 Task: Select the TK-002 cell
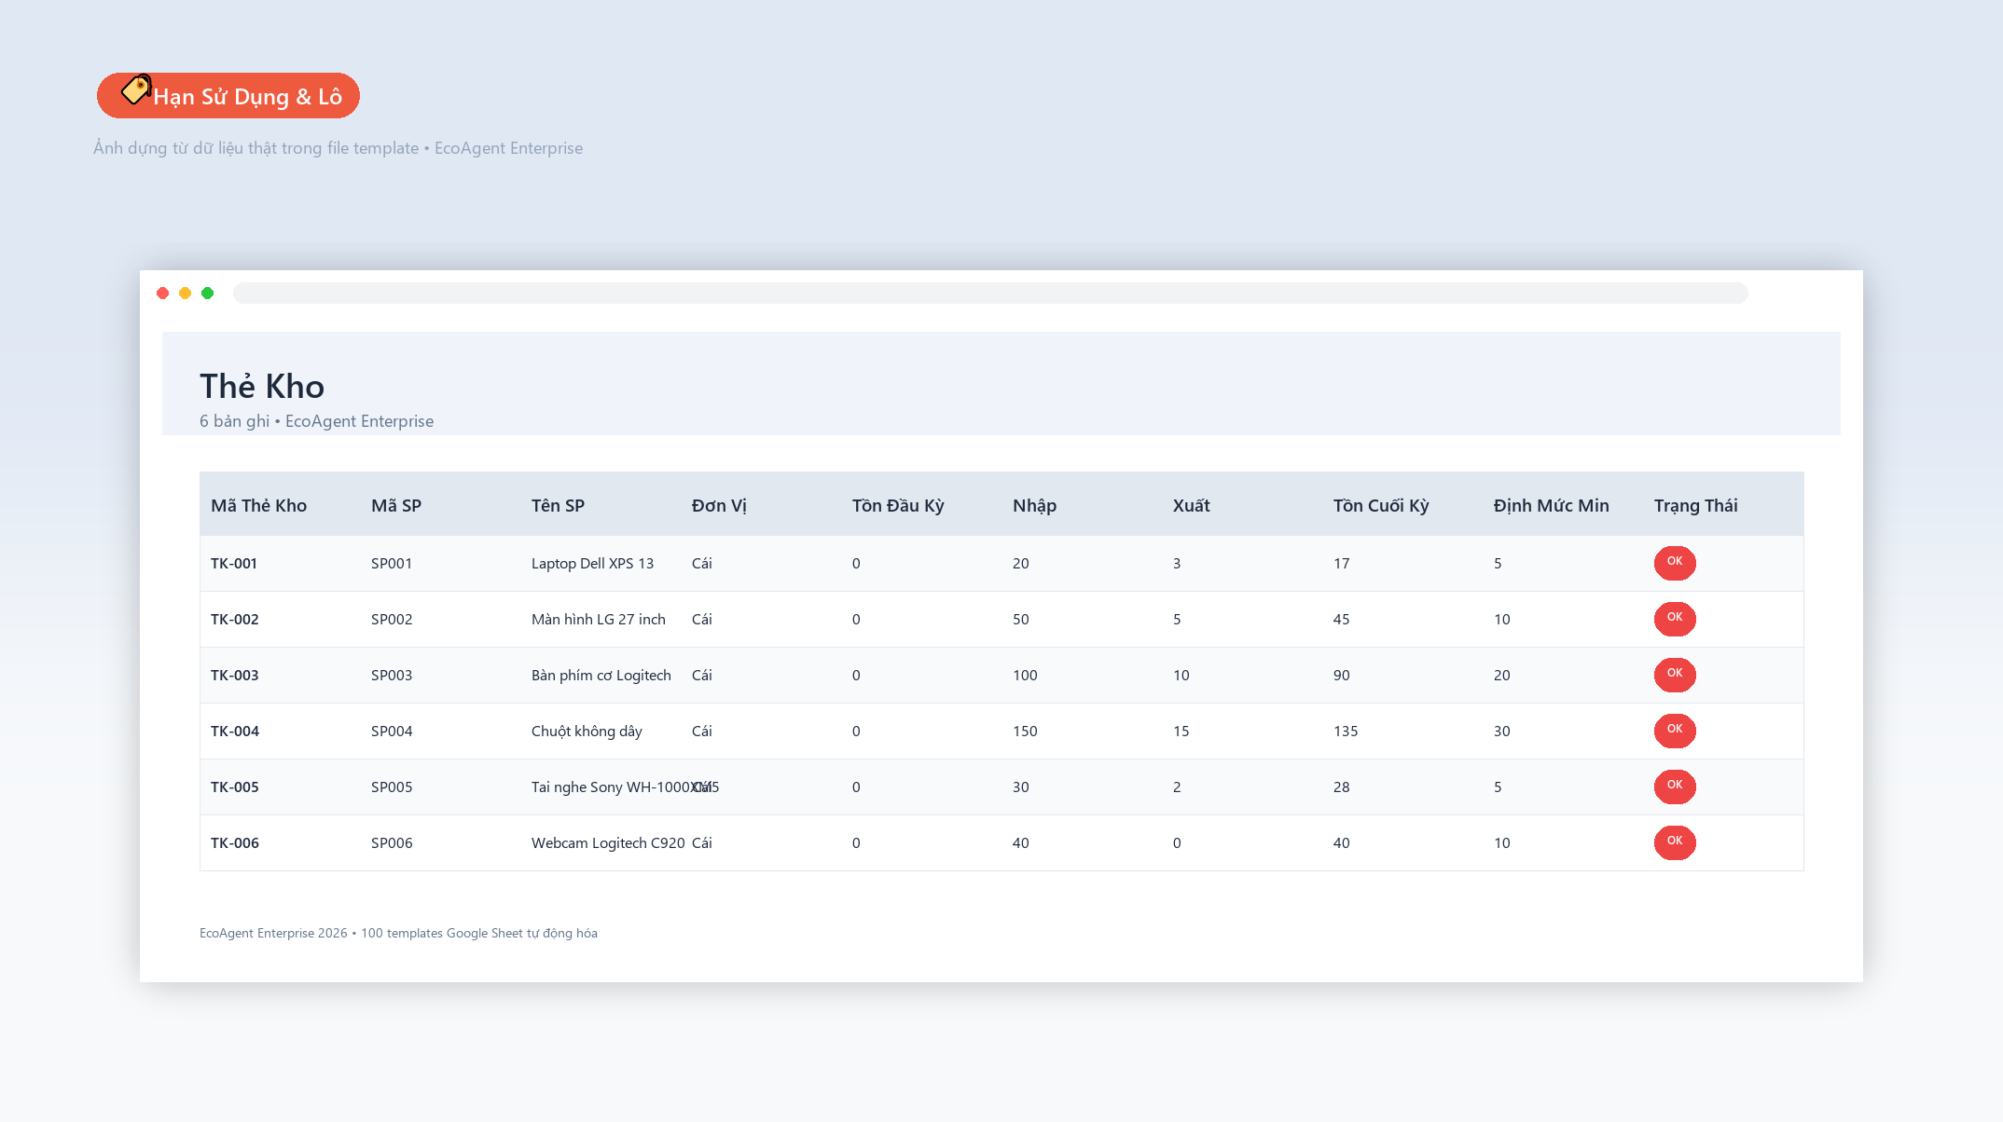(235, 619)
